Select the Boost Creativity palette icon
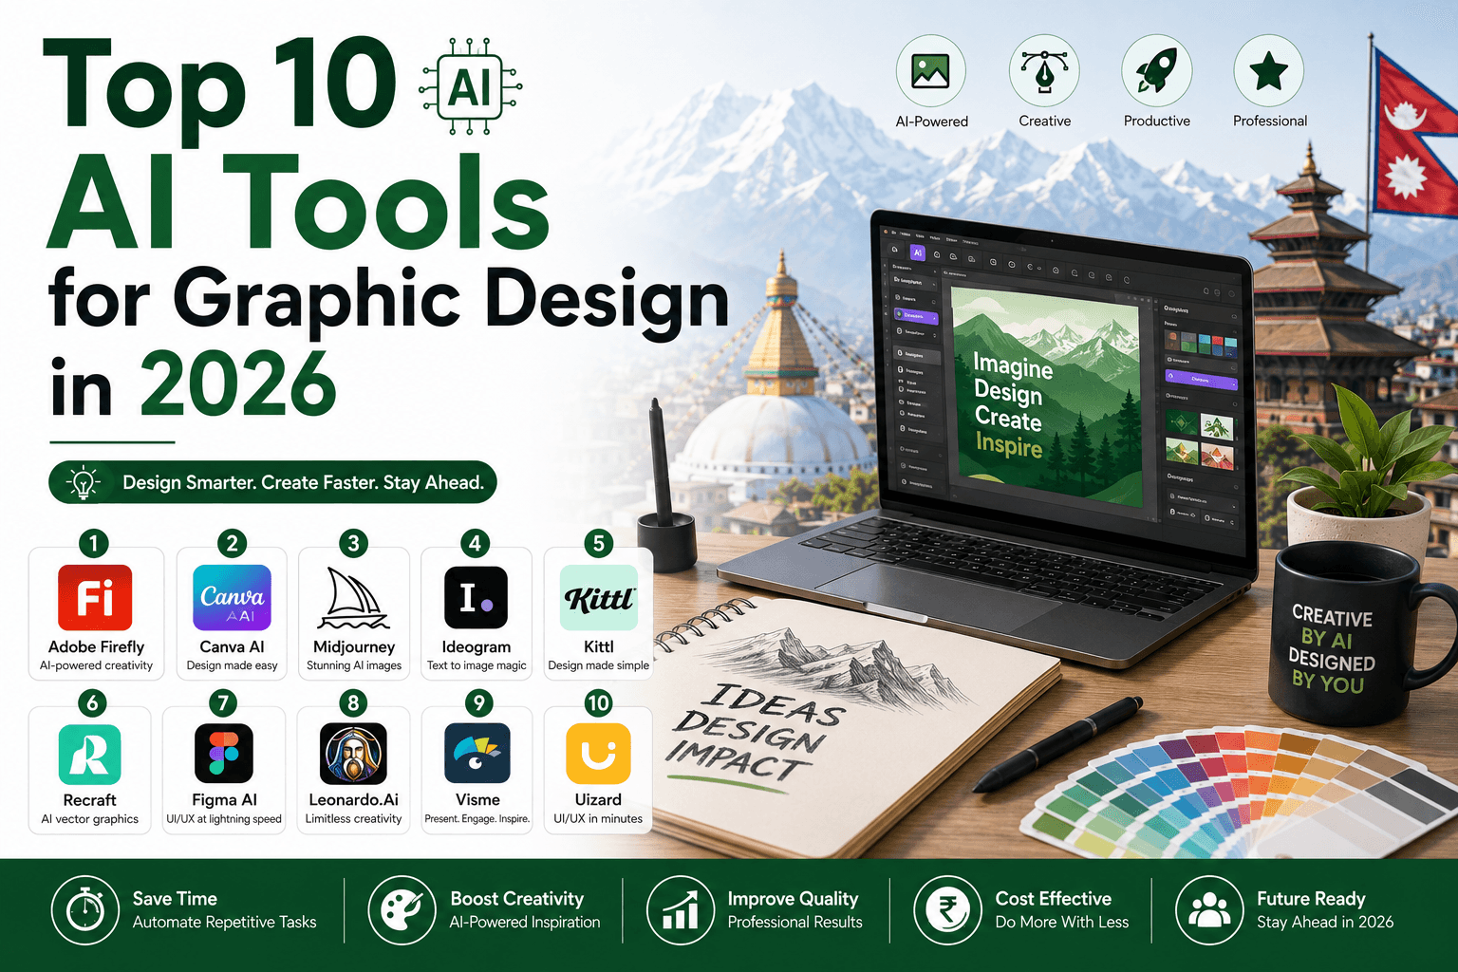The height and width of the screenshot is (972, 1458). 402,910
